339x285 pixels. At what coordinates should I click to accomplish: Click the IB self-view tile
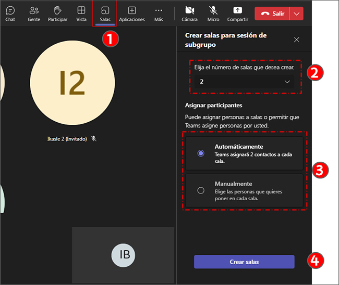pyautogui.click(x=123, y=255)
